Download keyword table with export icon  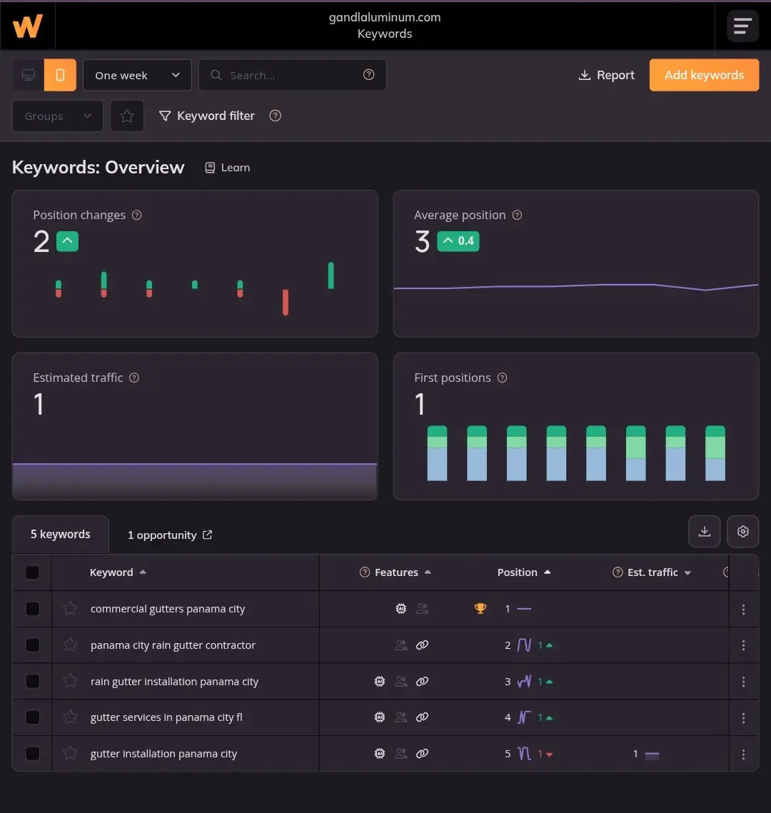coord(704,532)
